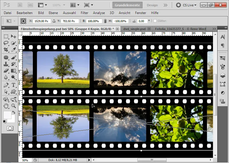
Task: Toggle relative positioning triangle for reference point
Action: [54, 21]
